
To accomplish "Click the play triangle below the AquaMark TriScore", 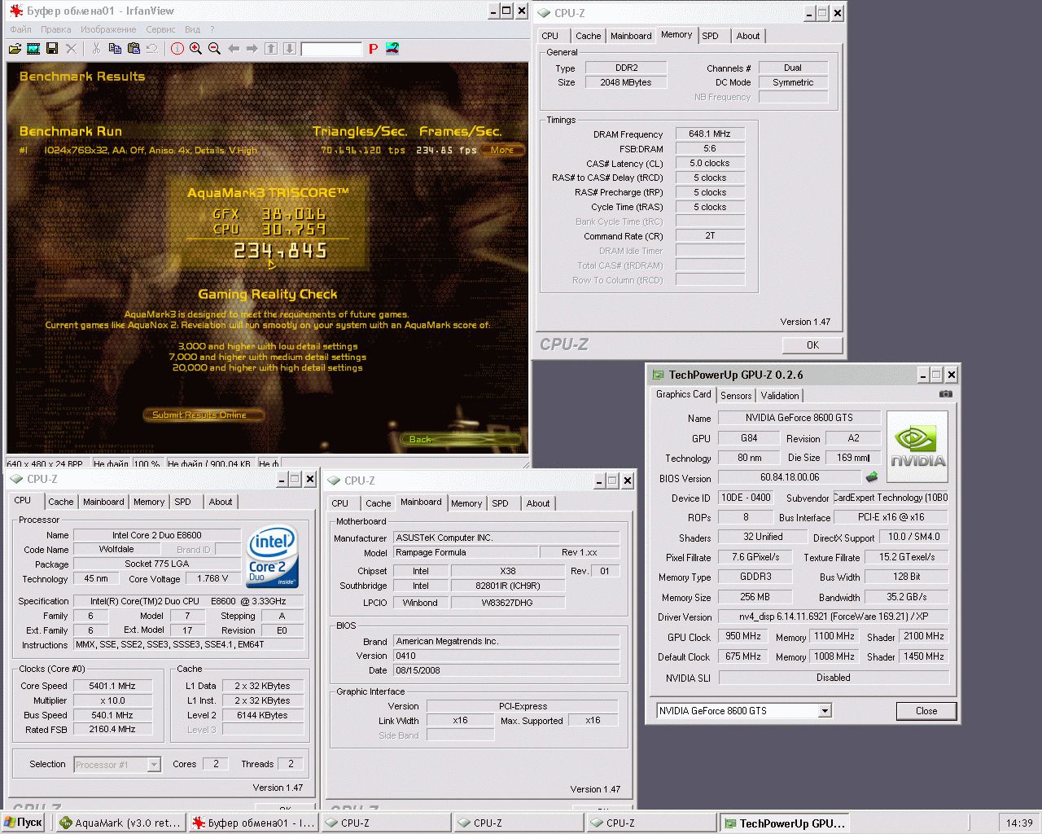I will point(271,264).
